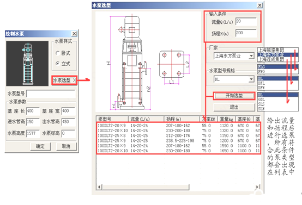Click the 水泵型号 text field

51,94
